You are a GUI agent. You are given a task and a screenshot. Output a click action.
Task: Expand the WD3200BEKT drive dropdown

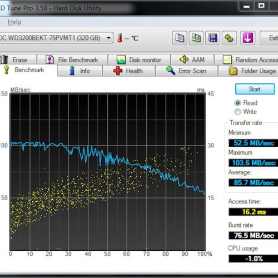pos(108,38)
